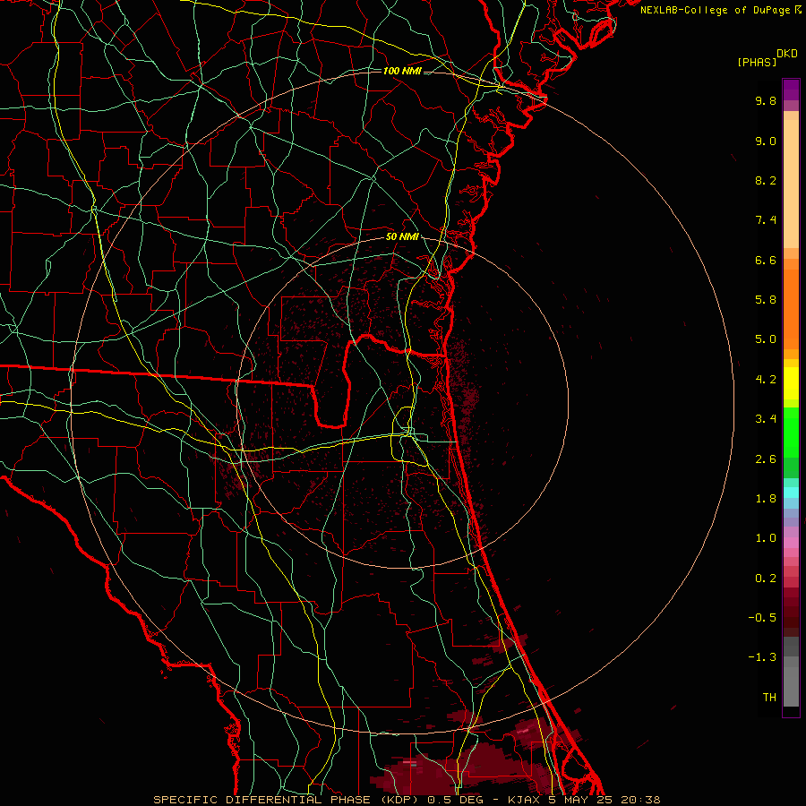
Task: Click the DKD label above the color scale
Action: click(x=787, y=54)
